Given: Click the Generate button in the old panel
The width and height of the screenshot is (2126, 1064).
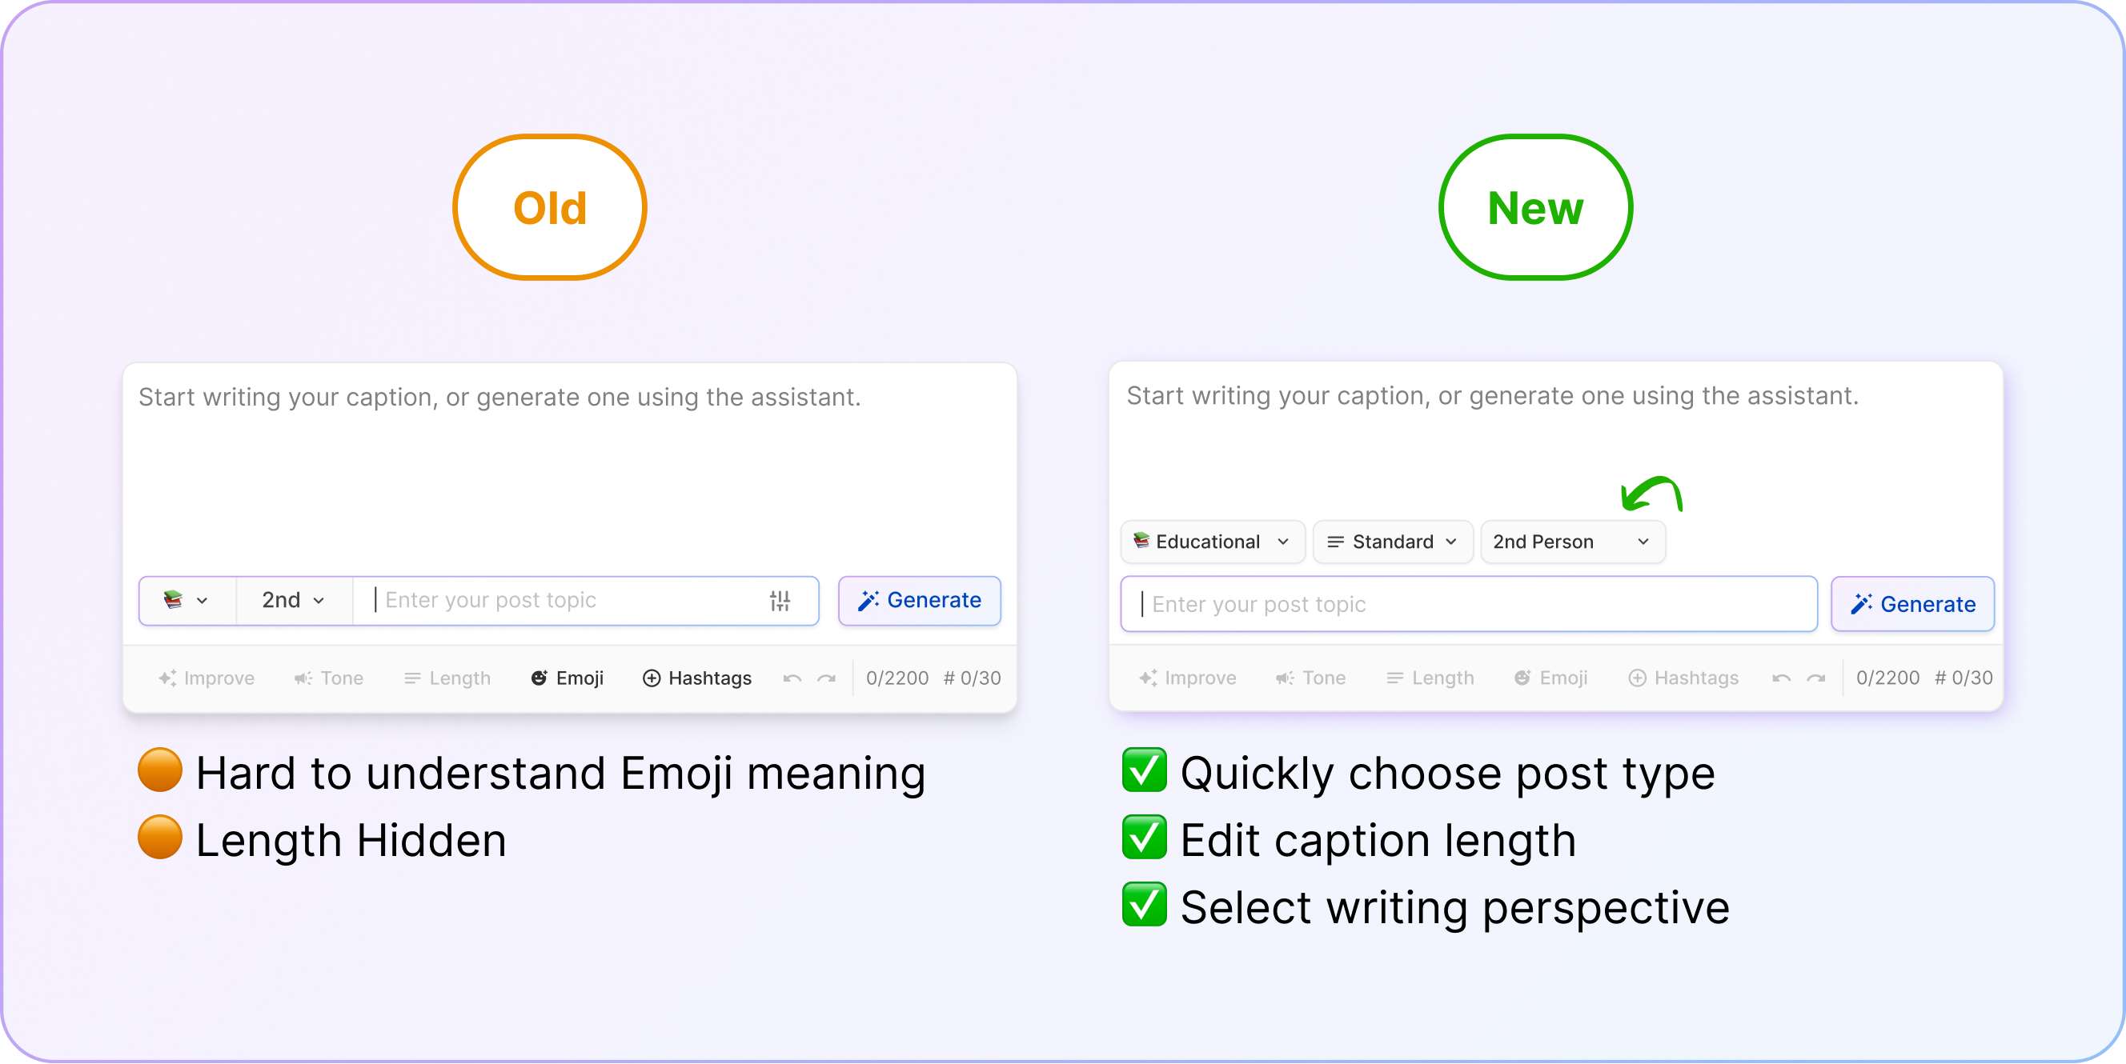Looking at the screenshot, I should tap(920, 601).
